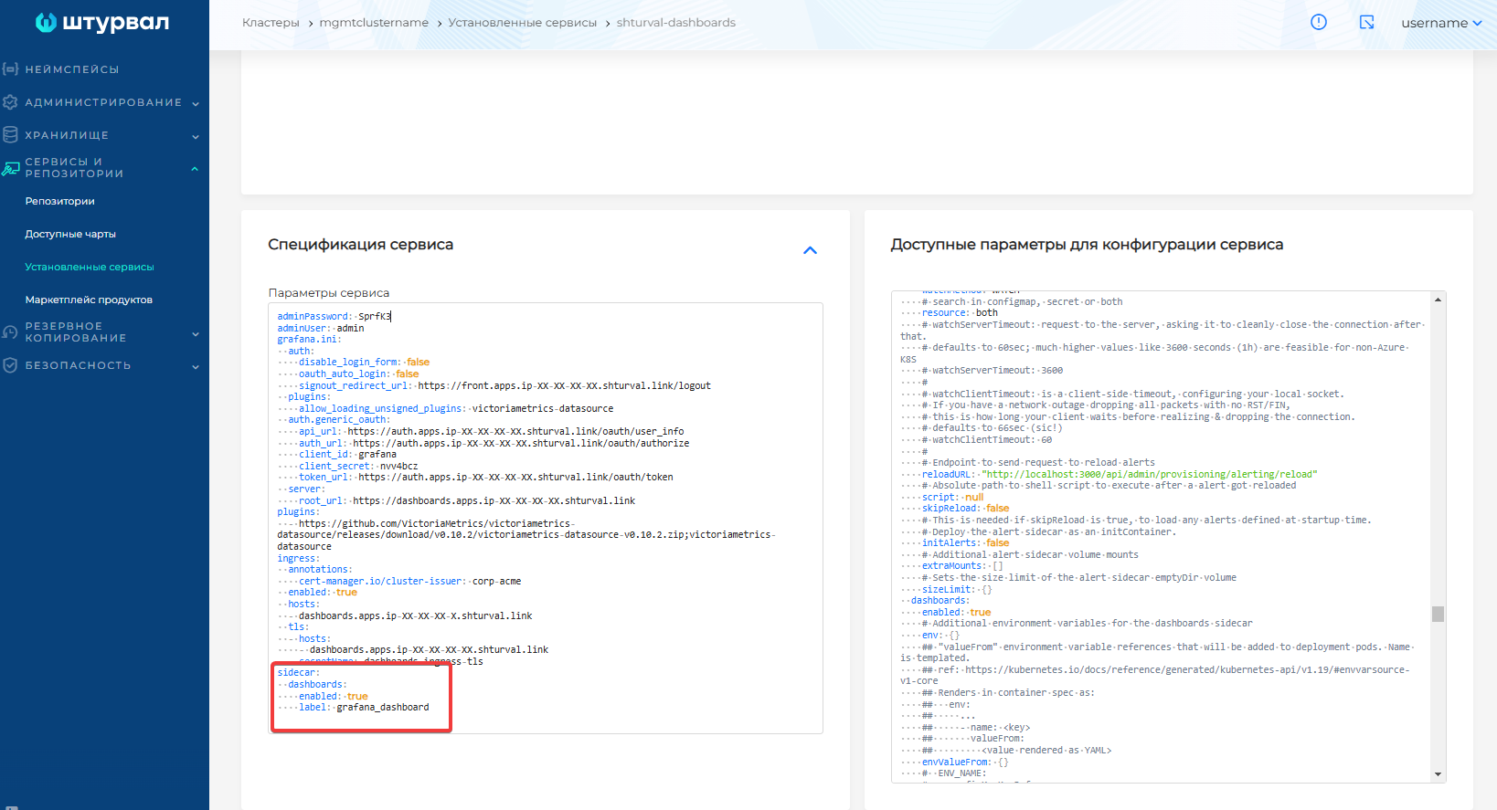Expand the Хранилище menu chevron
The width and height of the screenshot is (1497, 810).
click(196, 136)
